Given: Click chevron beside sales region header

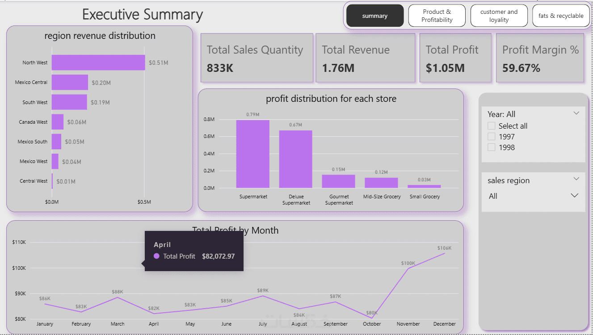Looking at the screenshot, I should [576, 179].
